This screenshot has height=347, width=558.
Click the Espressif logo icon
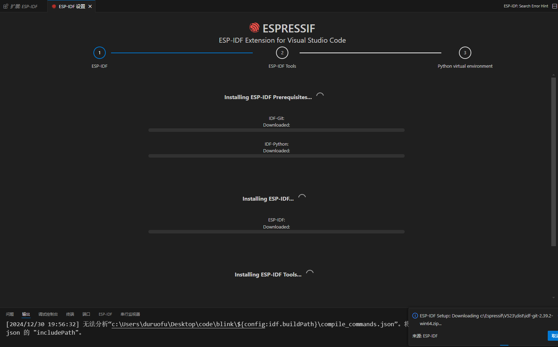point(254,28)
